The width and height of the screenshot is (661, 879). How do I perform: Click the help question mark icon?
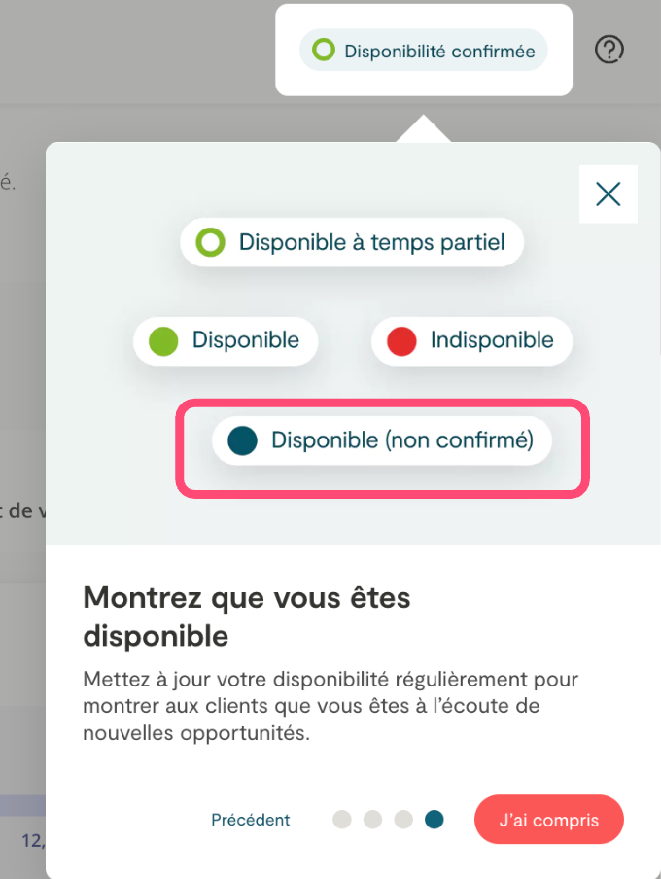click(609, 50)
